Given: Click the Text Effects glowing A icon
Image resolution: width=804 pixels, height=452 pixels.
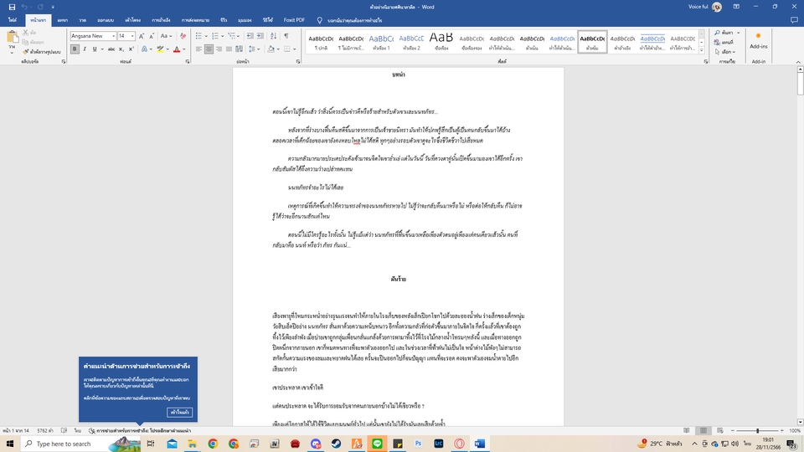Looking at the screenshot, I should click(144, 49).
